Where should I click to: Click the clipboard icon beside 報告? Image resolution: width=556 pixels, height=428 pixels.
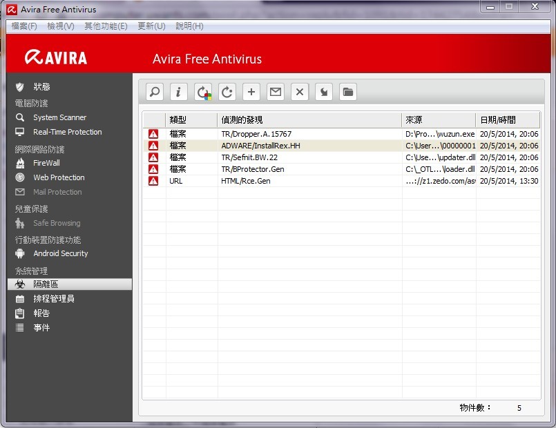[20, 313]
